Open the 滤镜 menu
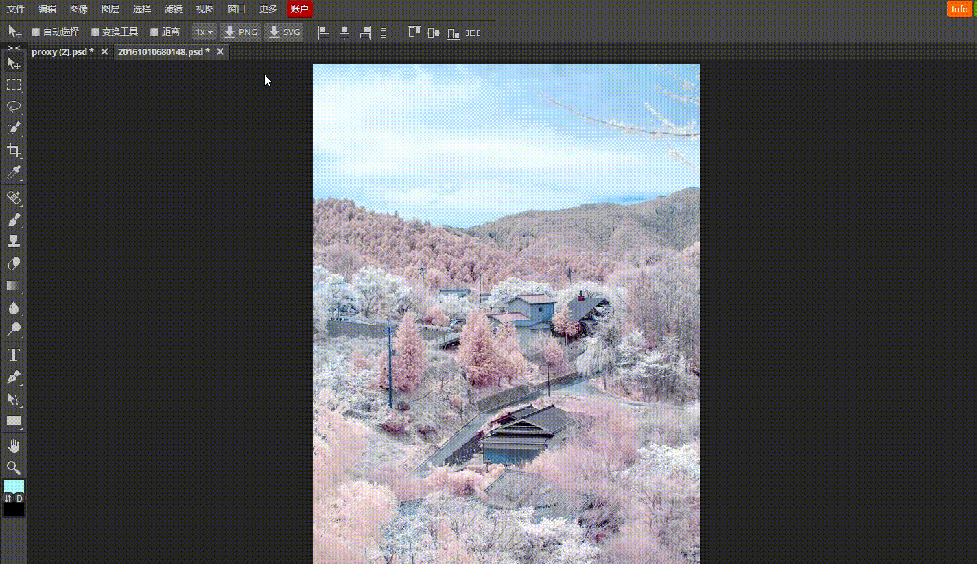This screenshot has height=564, width=977. click(x=174, y=9)
